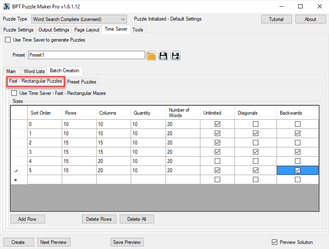Click the BPT app logo icon
329x249 pixels.
pyautogui.click(x=6, y=6)
